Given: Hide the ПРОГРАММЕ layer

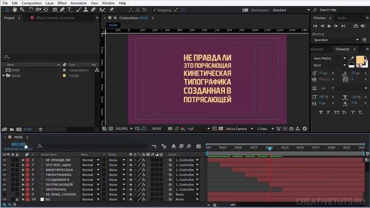Looking at the screenshot, I should click(4, 190).
